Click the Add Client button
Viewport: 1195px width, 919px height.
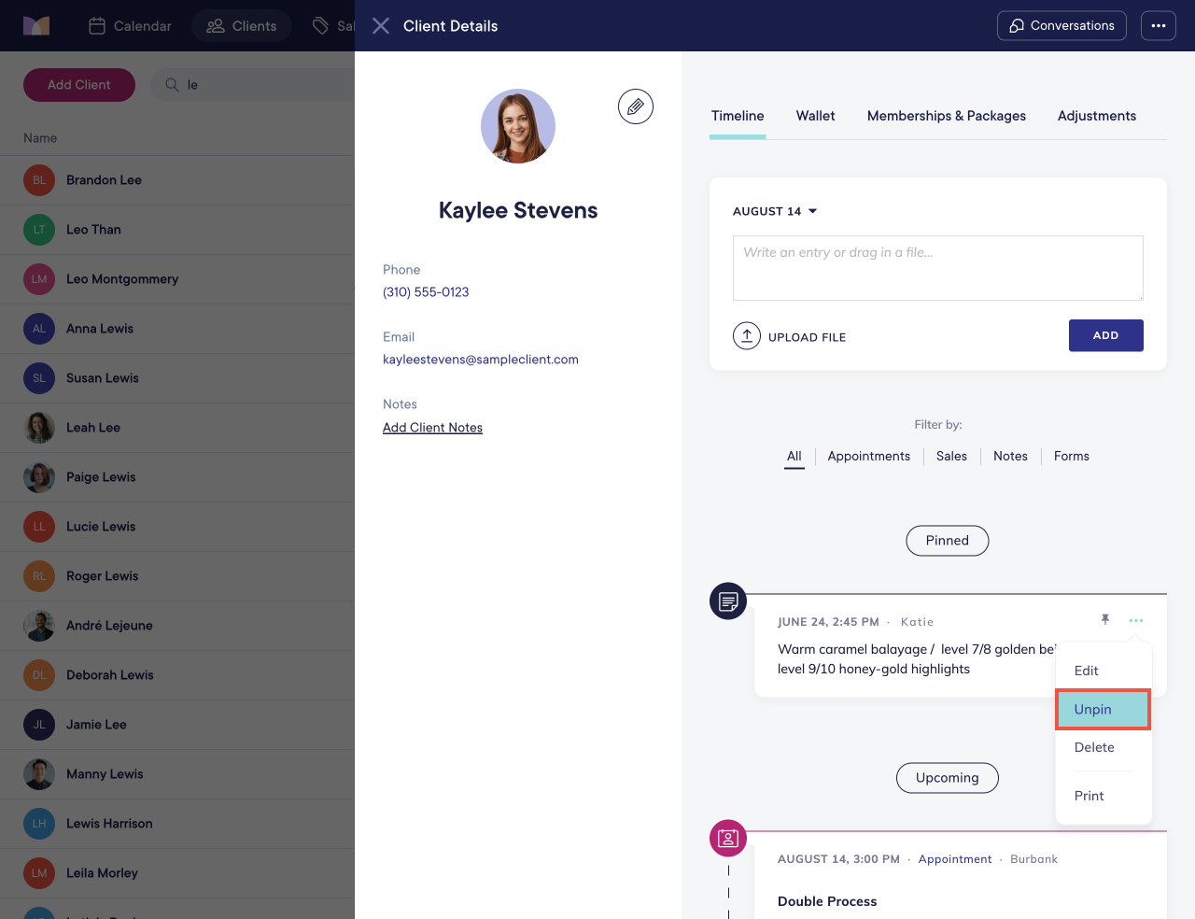coord(79,85)
